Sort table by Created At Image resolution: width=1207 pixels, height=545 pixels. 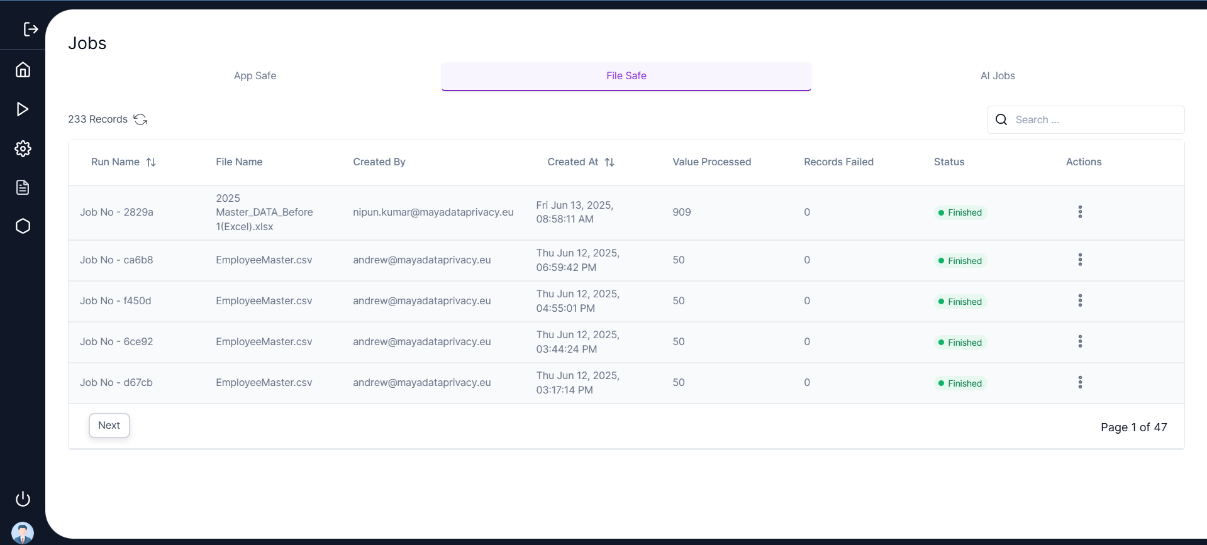pyautogui.click(x=609, y=162)
